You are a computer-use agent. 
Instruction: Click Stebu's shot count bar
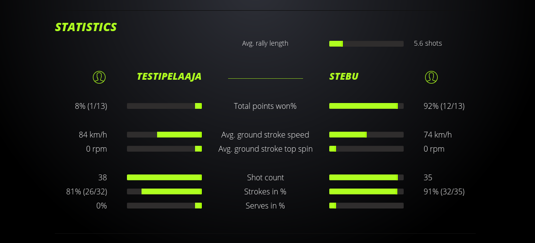click(x=366, y=177)
